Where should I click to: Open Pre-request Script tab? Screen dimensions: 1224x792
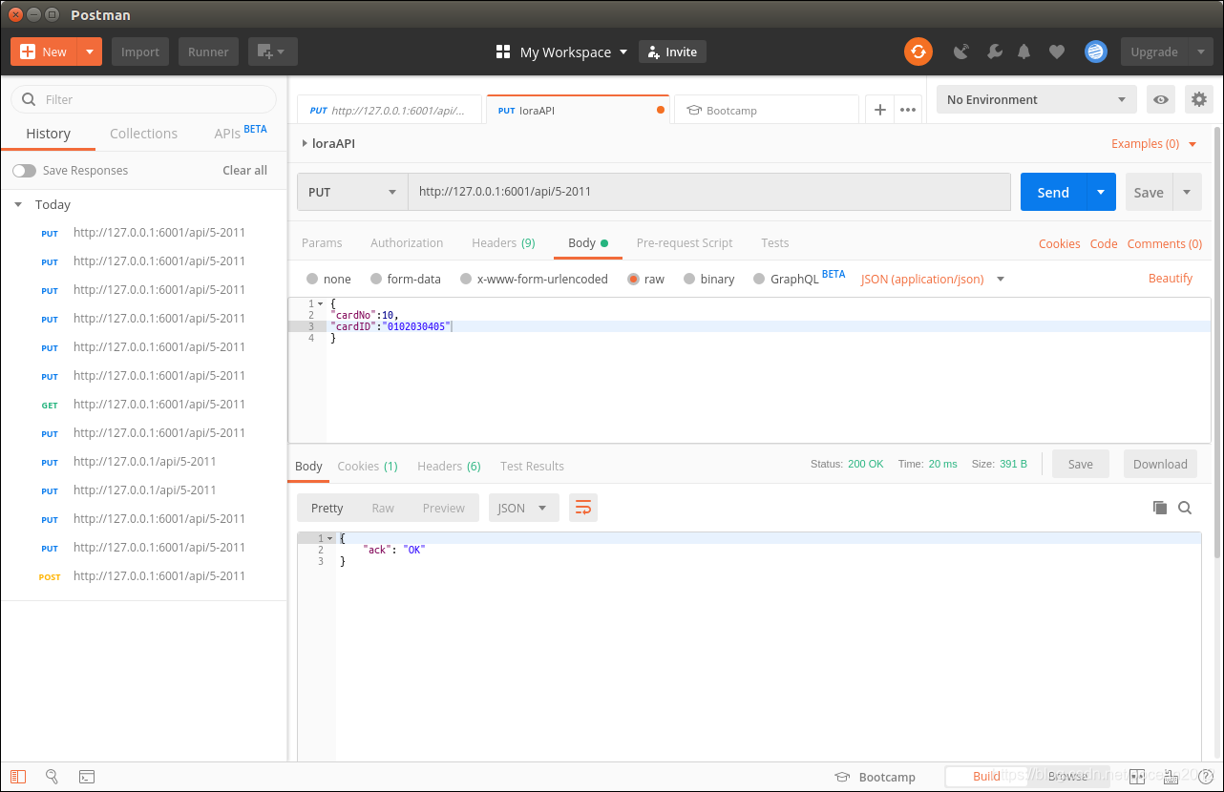pyautogui.click(x=685, y=242)
